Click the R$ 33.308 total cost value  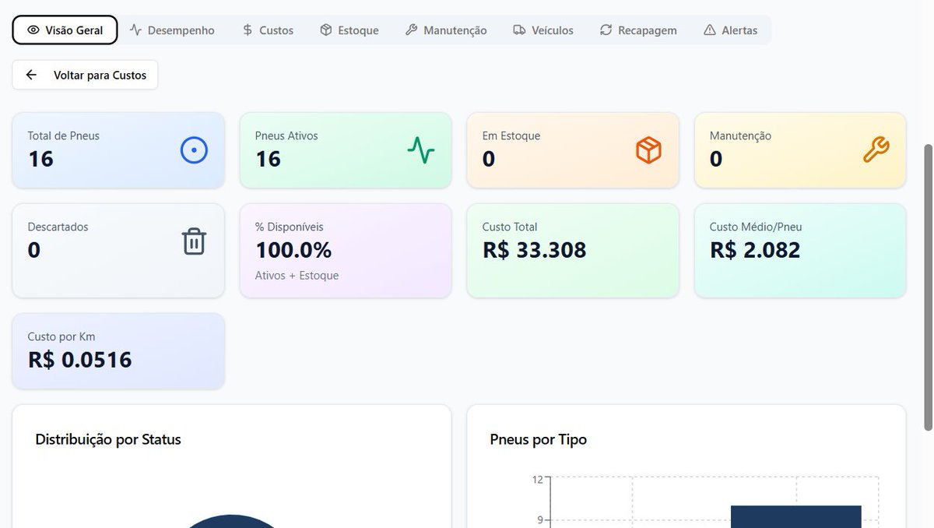point(534,250)
